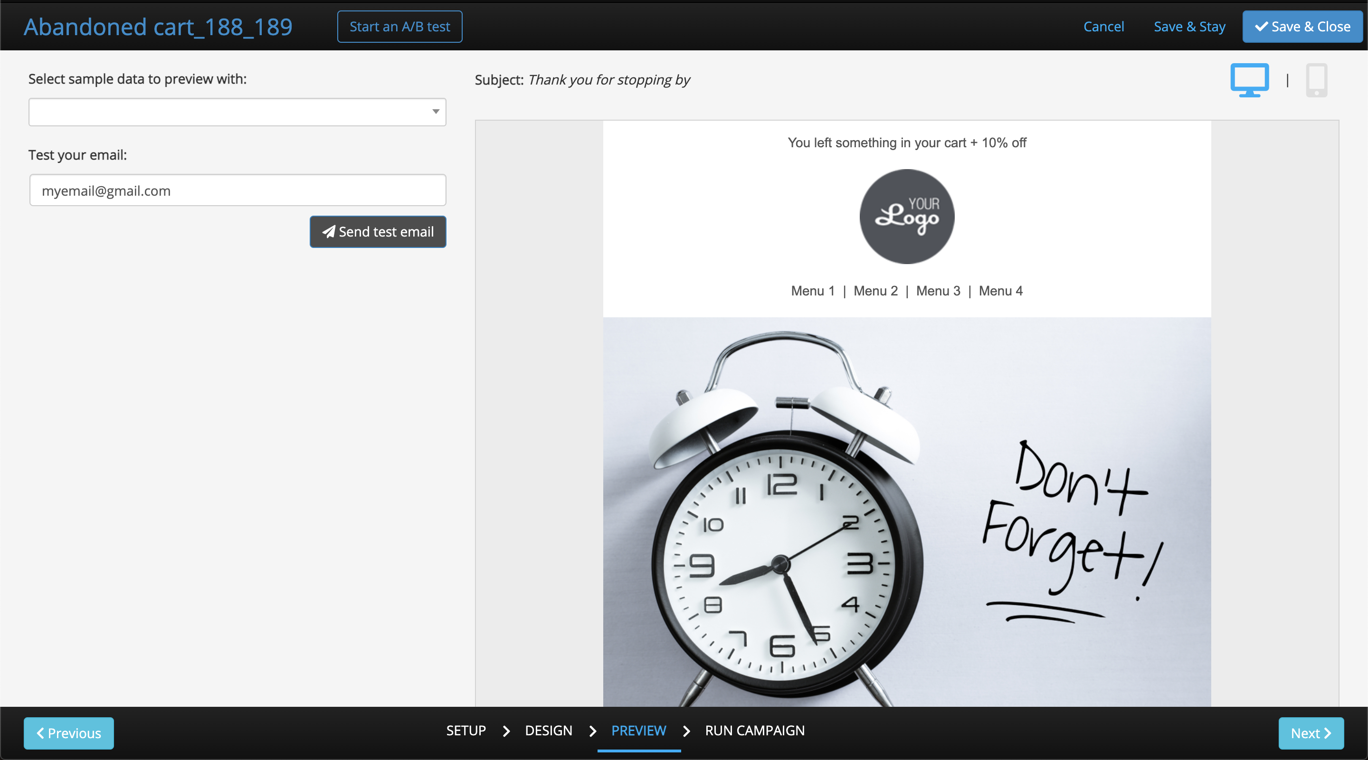Switch to desktop preview icon
This screenshot has width=1368, height=760.
1249,80
